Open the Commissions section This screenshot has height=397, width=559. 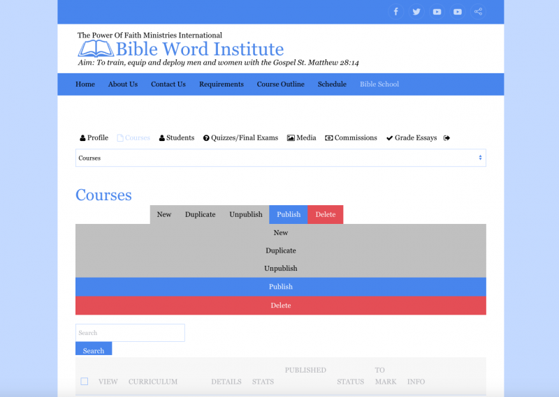point(351,137)
